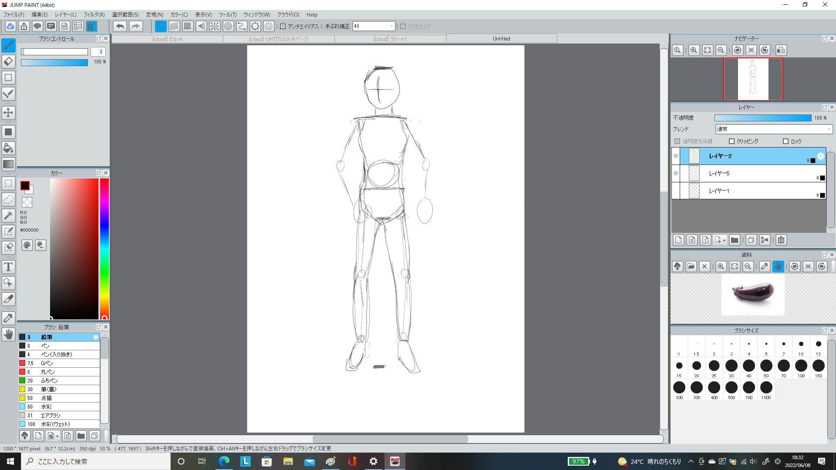Viewport: 836px width, 470px height.
Task: Expand the add-layer dropdown arrow
Action: pos(725,241)
